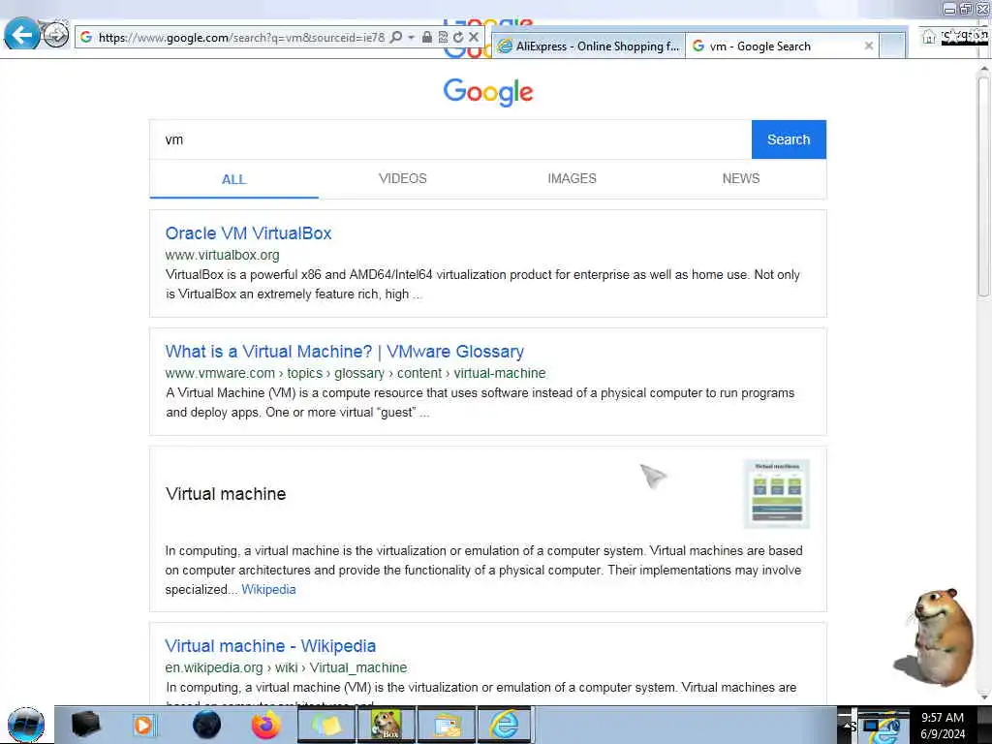Click the Internet Explorer taskbar icon
This screenshot has height=744, width=992.
click(505, 725)
